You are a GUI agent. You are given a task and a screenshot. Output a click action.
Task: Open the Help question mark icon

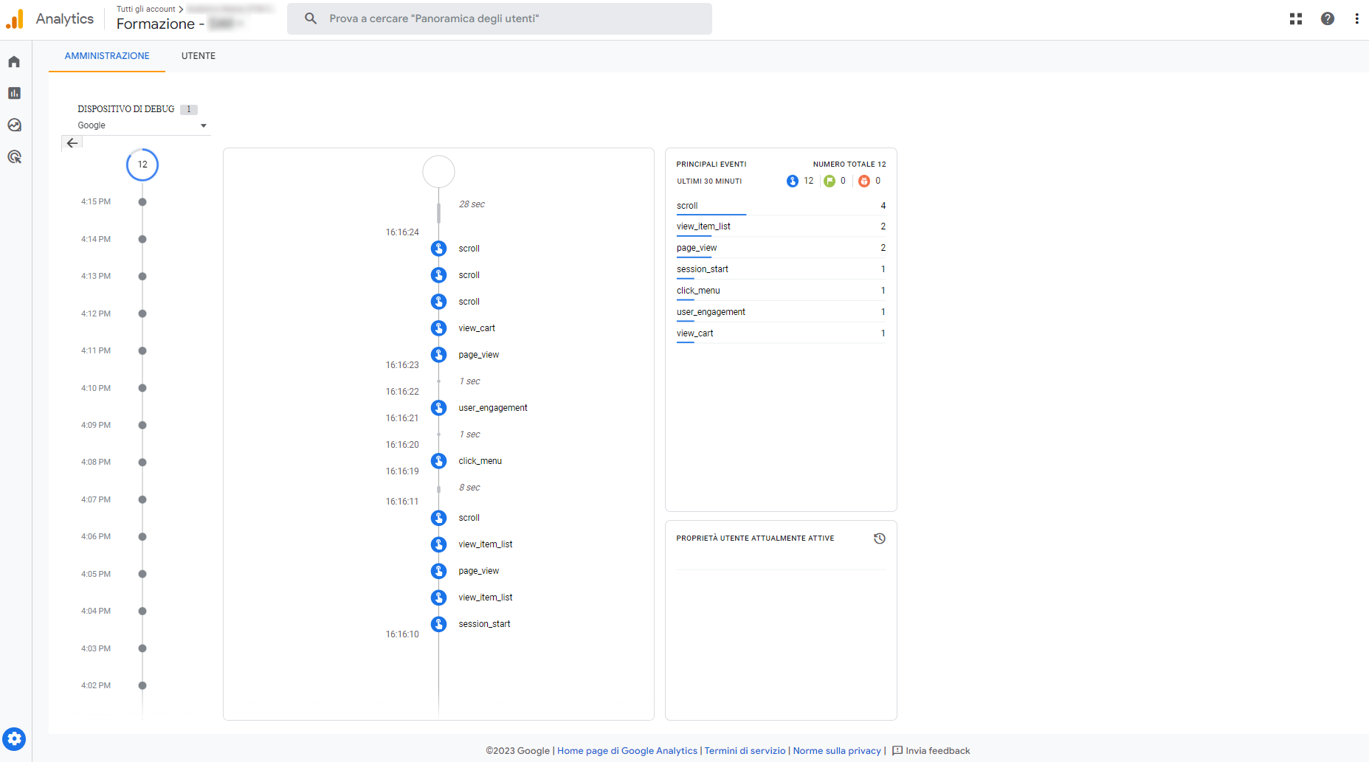(x=1327, y=18)
